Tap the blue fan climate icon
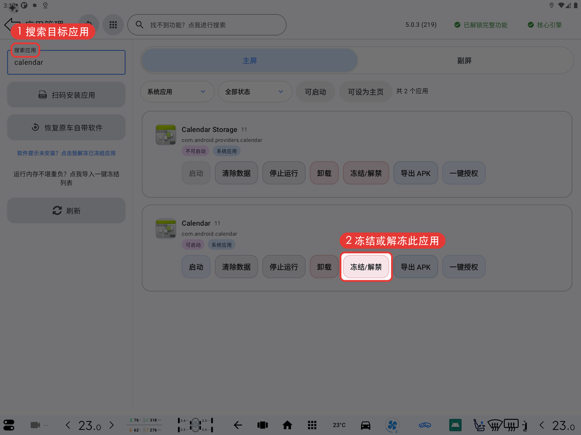 392,425
